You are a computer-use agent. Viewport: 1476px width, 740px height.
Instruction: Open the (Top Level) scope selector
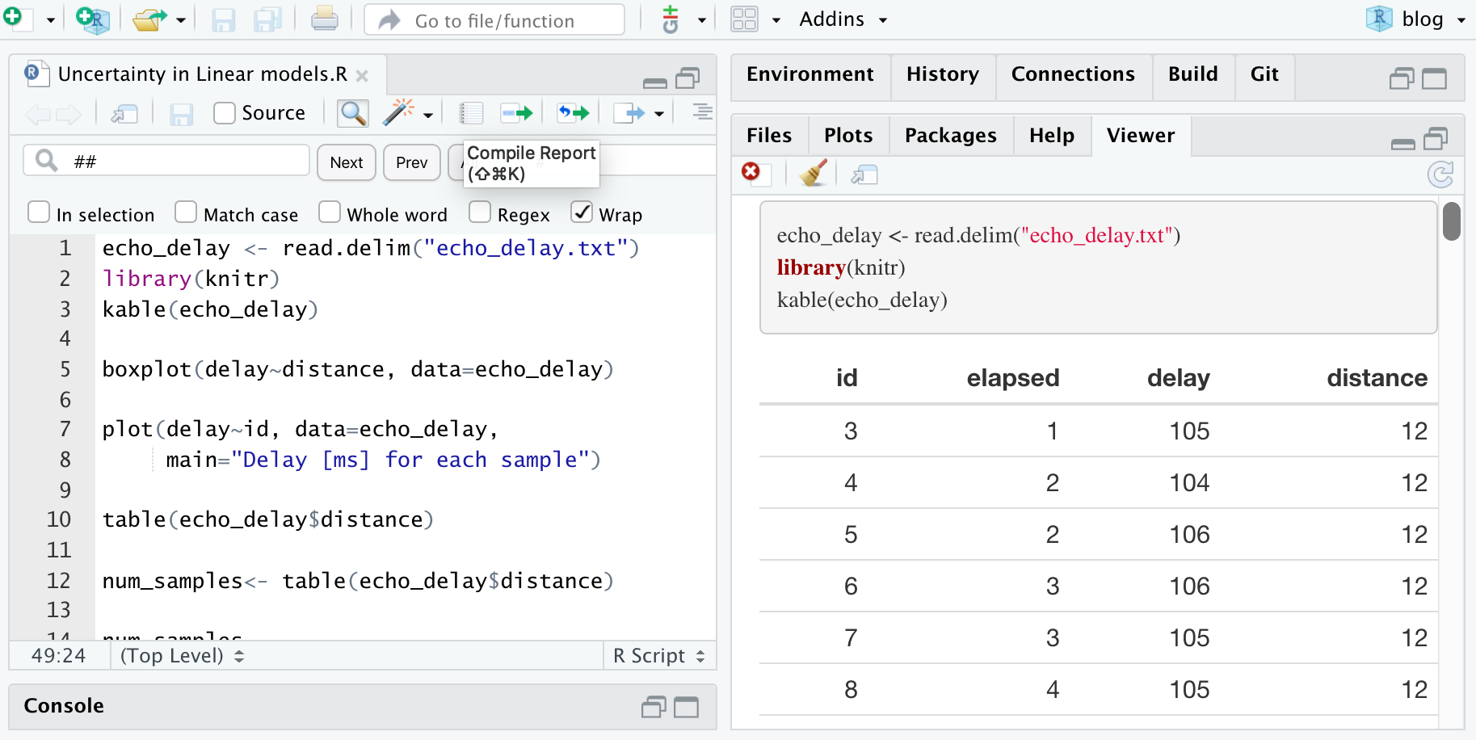coord(182,655)
